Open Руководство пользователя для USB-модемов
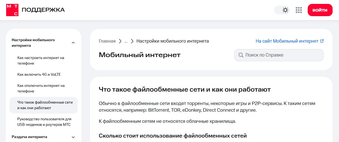339x142 pixels. 44,122
